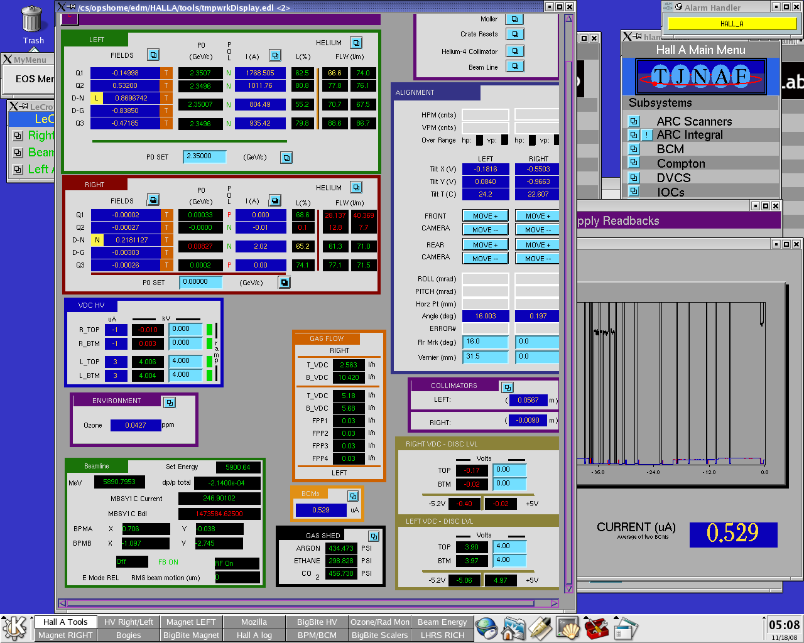
Task: Click left Vernier field 31.5
Action: tap(486, 357)
